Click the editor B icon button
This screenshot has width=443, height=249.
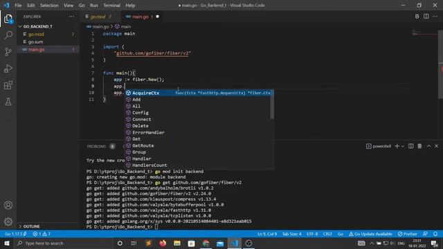[417, 17]
